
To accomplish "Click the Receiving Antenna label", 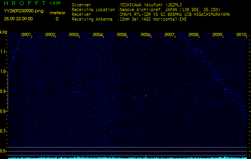I will pyautogui.click(x=92, y=19).
